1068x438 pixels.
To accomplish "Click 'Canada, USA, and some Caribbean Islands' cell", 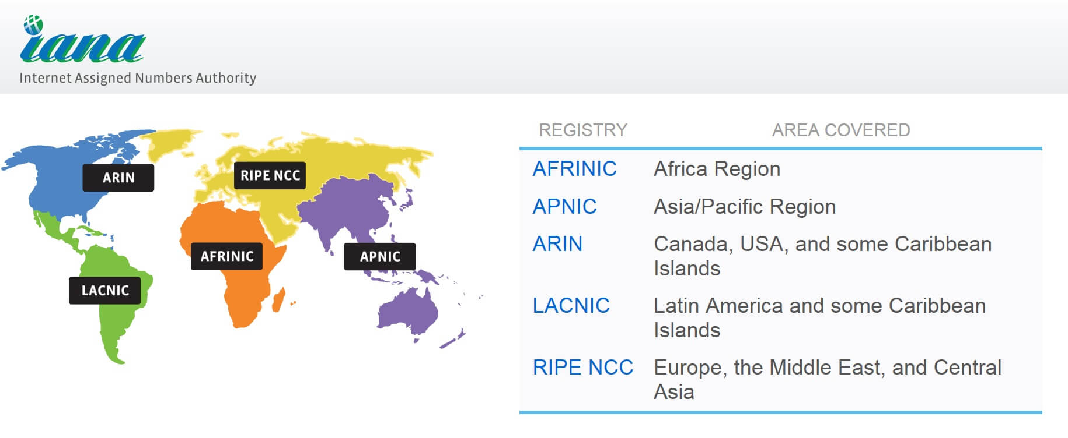I will [822, 256].
